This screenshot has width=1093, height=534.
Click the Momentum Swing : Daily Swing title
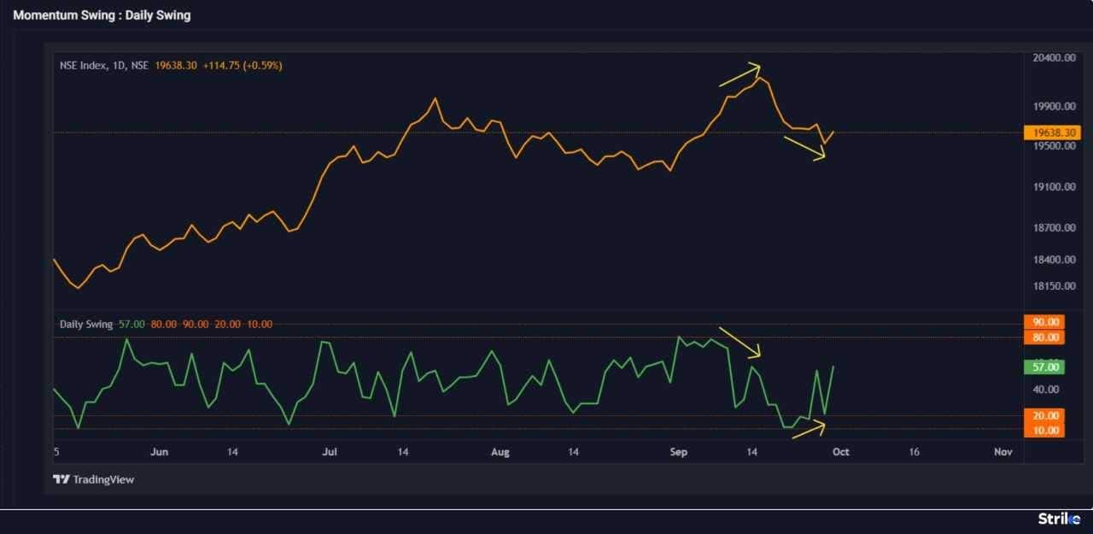coord(102,15)
